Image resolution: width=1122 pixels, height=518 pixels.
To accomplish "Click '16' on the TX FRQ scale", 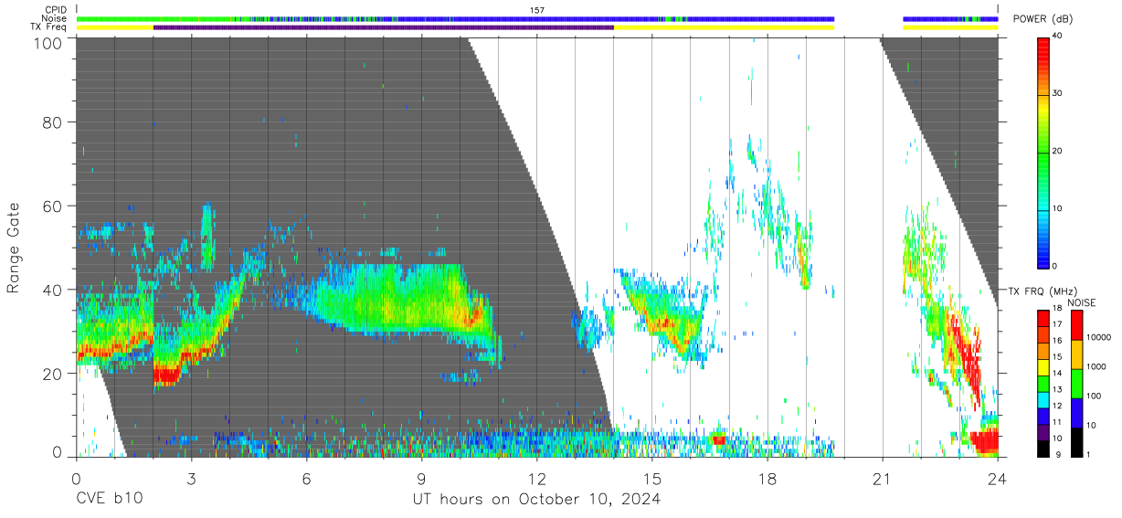I will [x=1058, y=340].
